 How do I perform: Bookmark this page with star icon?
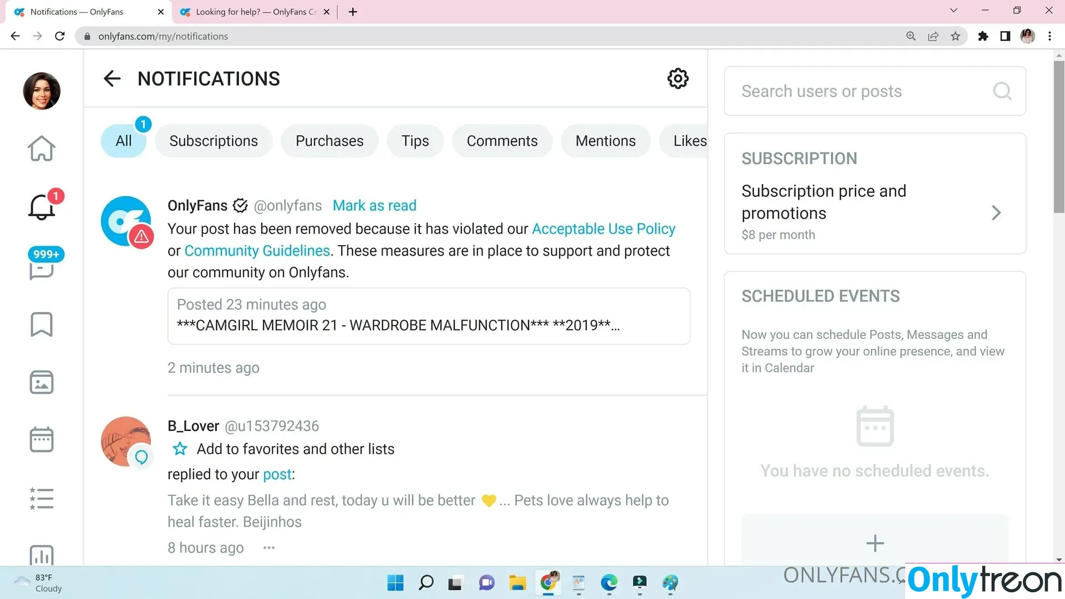point(955,36)
